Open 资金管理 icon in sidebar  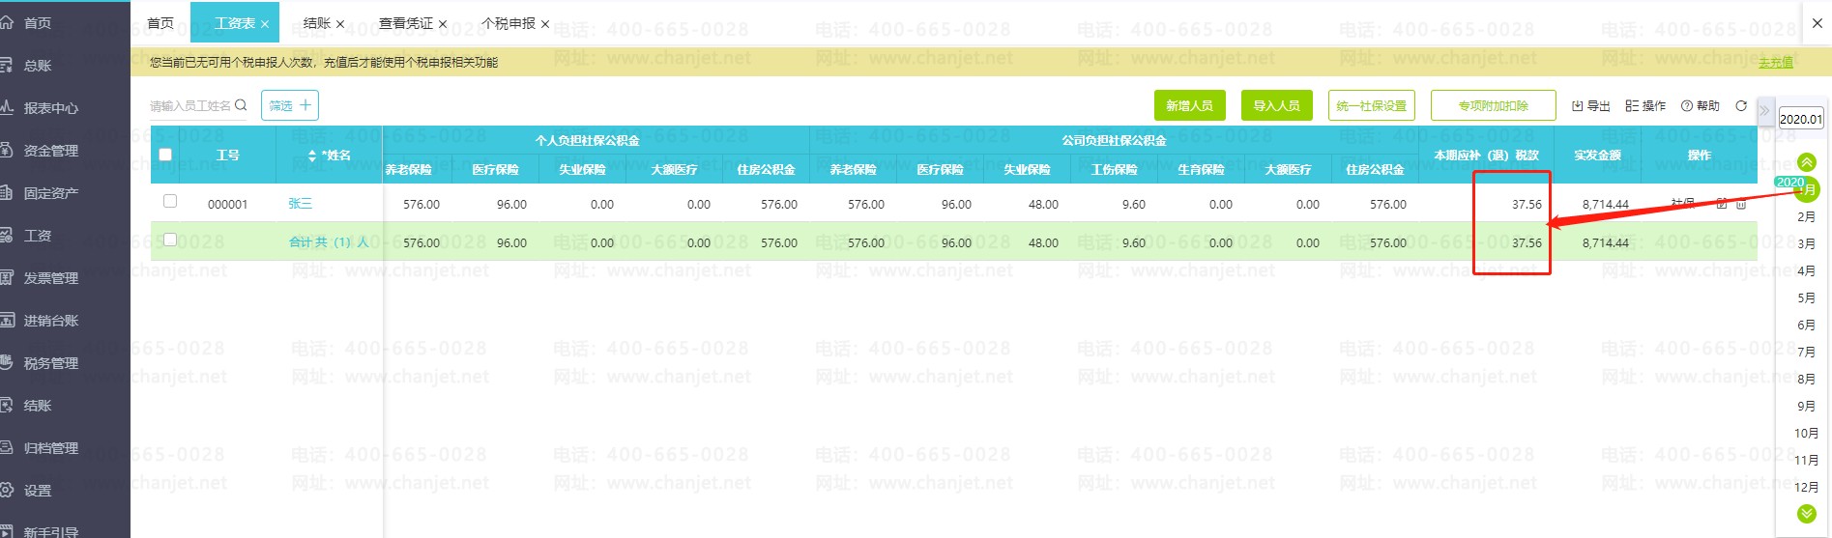coord(7,150)
